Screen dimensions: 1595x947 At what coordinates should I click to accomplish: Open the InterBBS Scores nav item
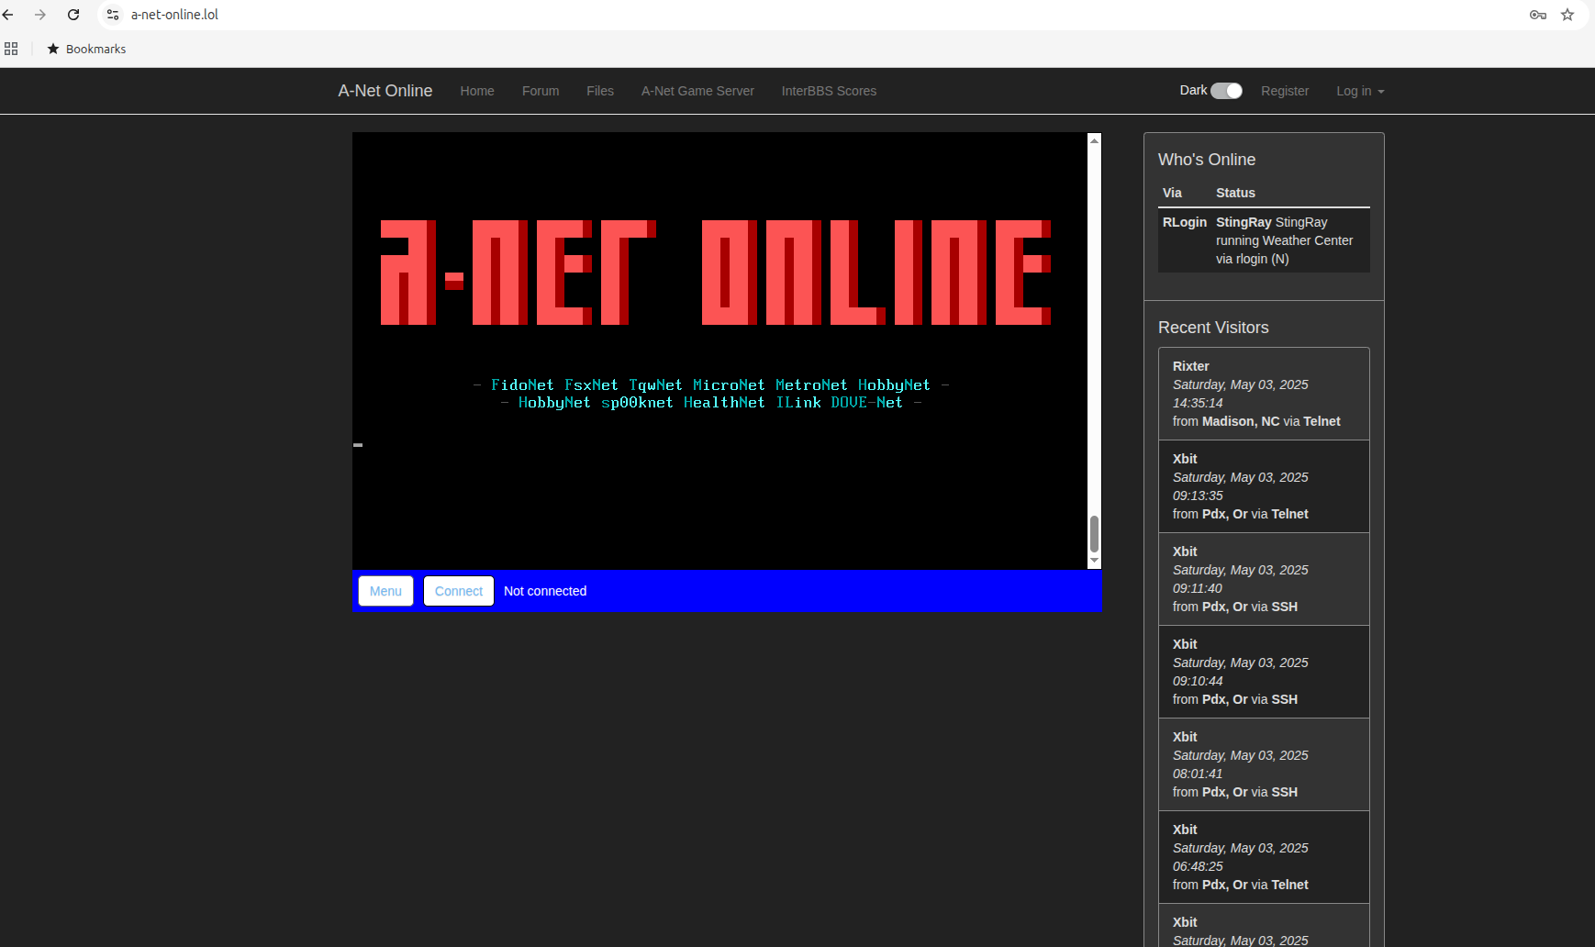point(829,91)
